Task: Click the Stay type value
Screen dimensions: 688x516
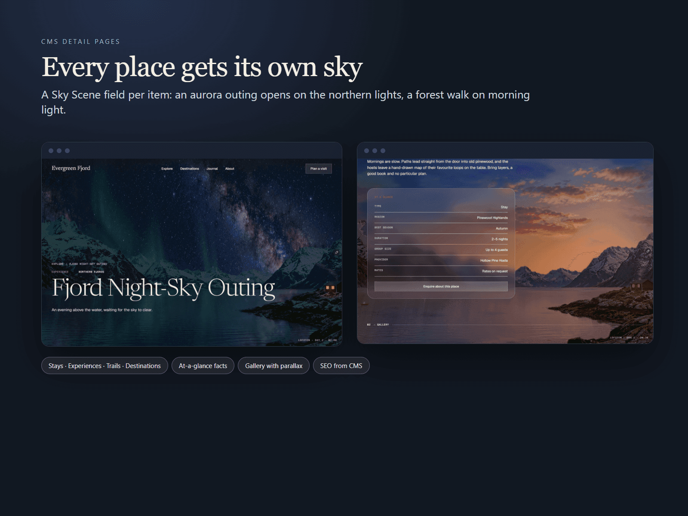Action: click(504, 207)
